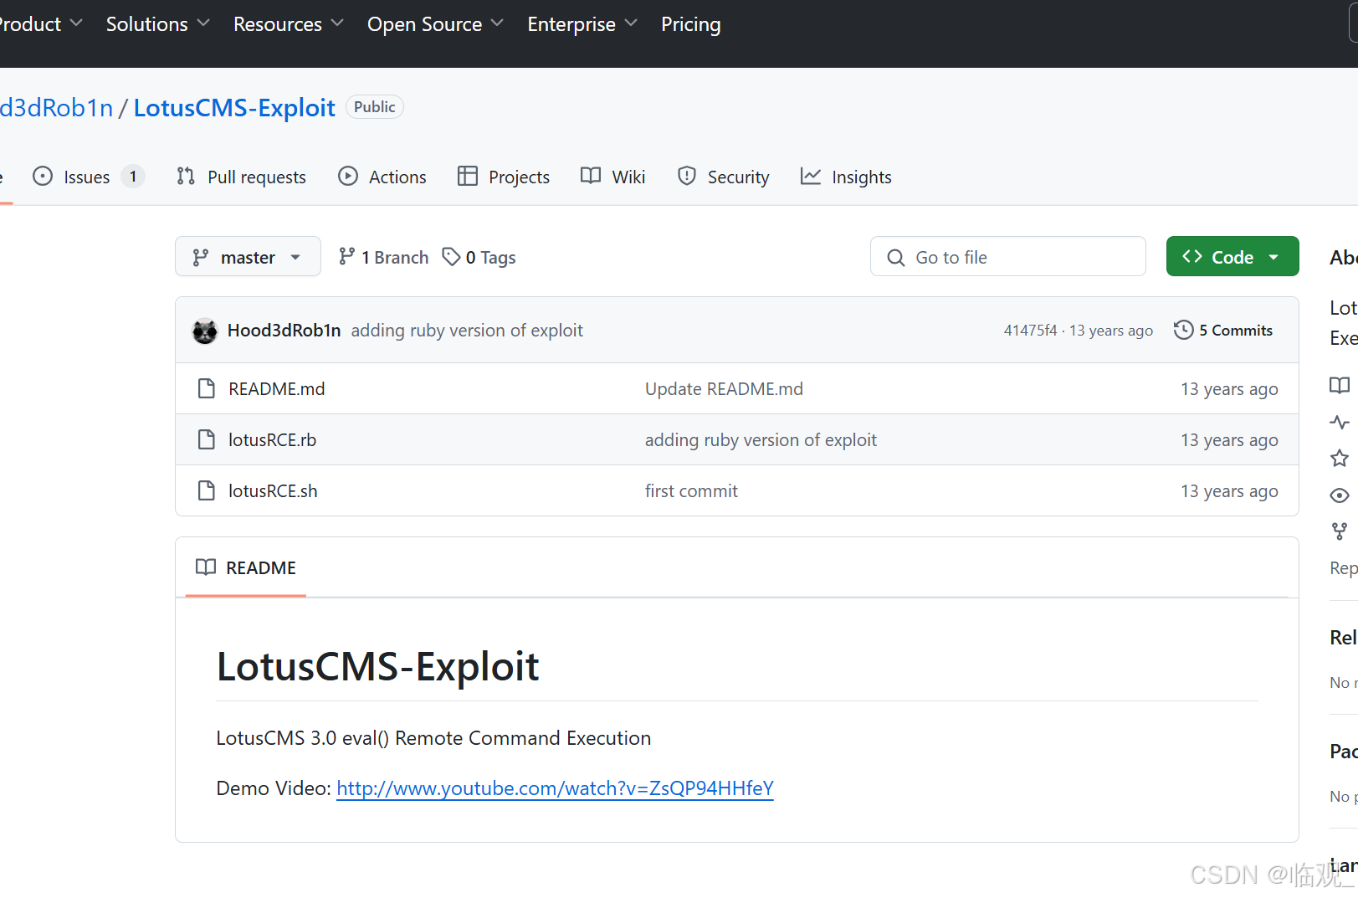Click the magnifier icon in Go to file
The image size is (1358, 898).
(x=896, y=258)
